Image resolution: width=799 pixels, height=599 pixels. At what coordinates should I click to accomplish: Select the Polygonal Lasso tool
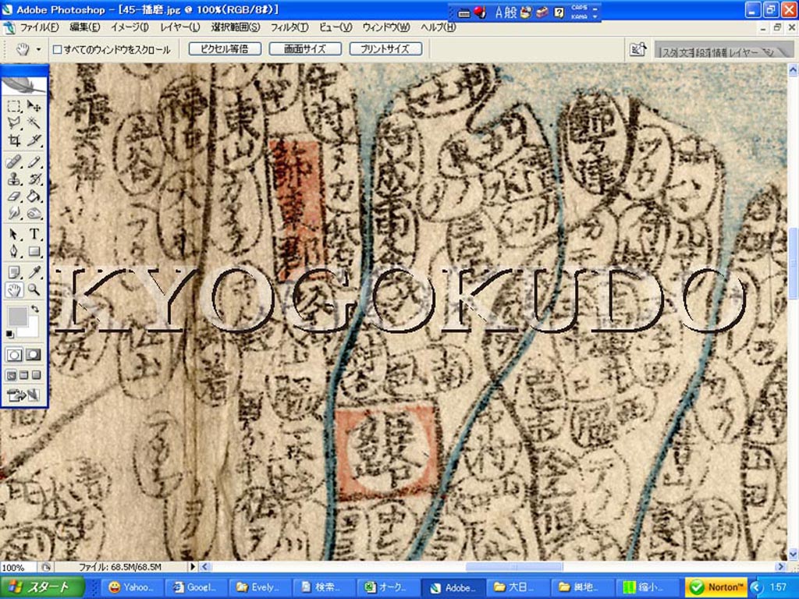14,123
